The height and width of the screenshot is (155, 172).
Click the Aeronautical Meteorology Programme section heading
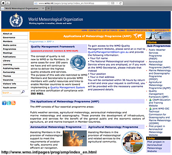[56, 127]
